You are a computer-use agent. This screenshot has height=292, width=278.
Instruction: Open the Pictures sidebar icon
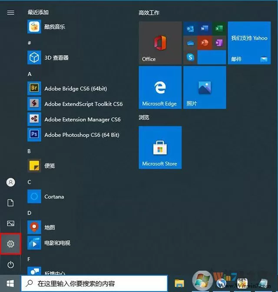click(10, 223)
